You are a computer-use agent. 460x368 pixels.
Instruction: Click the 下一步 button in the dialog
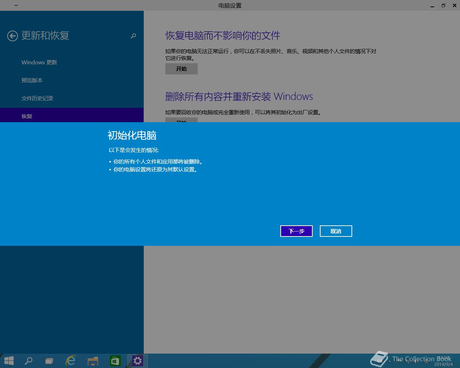tap(296, 231)
